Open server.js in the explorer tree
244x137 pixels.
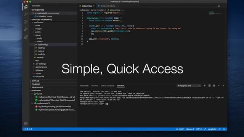40,57
